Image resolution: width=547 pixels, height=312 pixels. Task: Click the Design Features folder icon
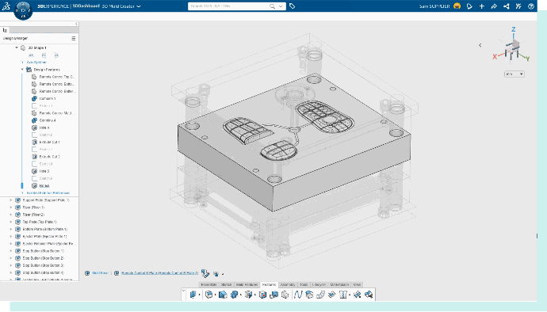coord(29,70)
